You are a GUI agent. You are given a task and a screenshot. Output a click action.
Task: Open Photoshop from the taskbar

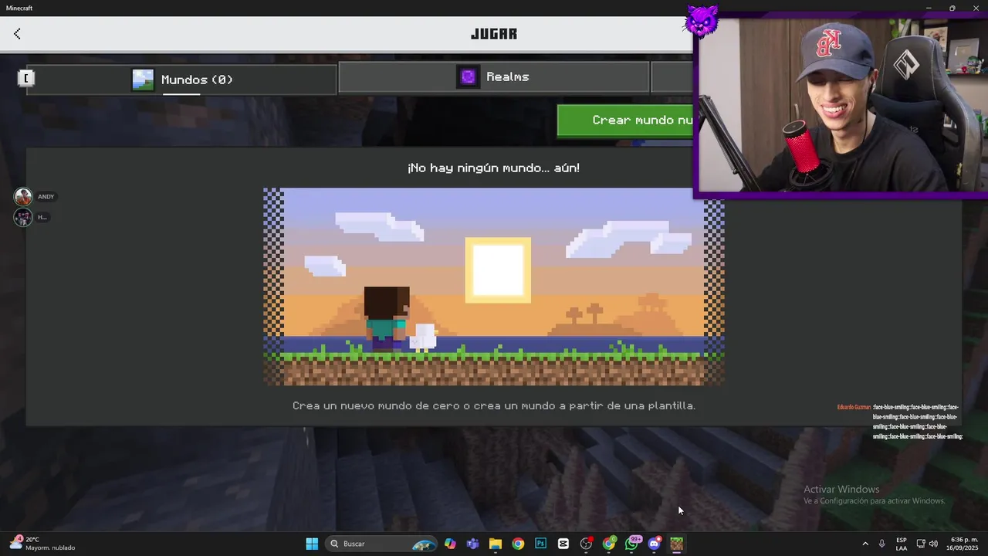tap(540, 544)
